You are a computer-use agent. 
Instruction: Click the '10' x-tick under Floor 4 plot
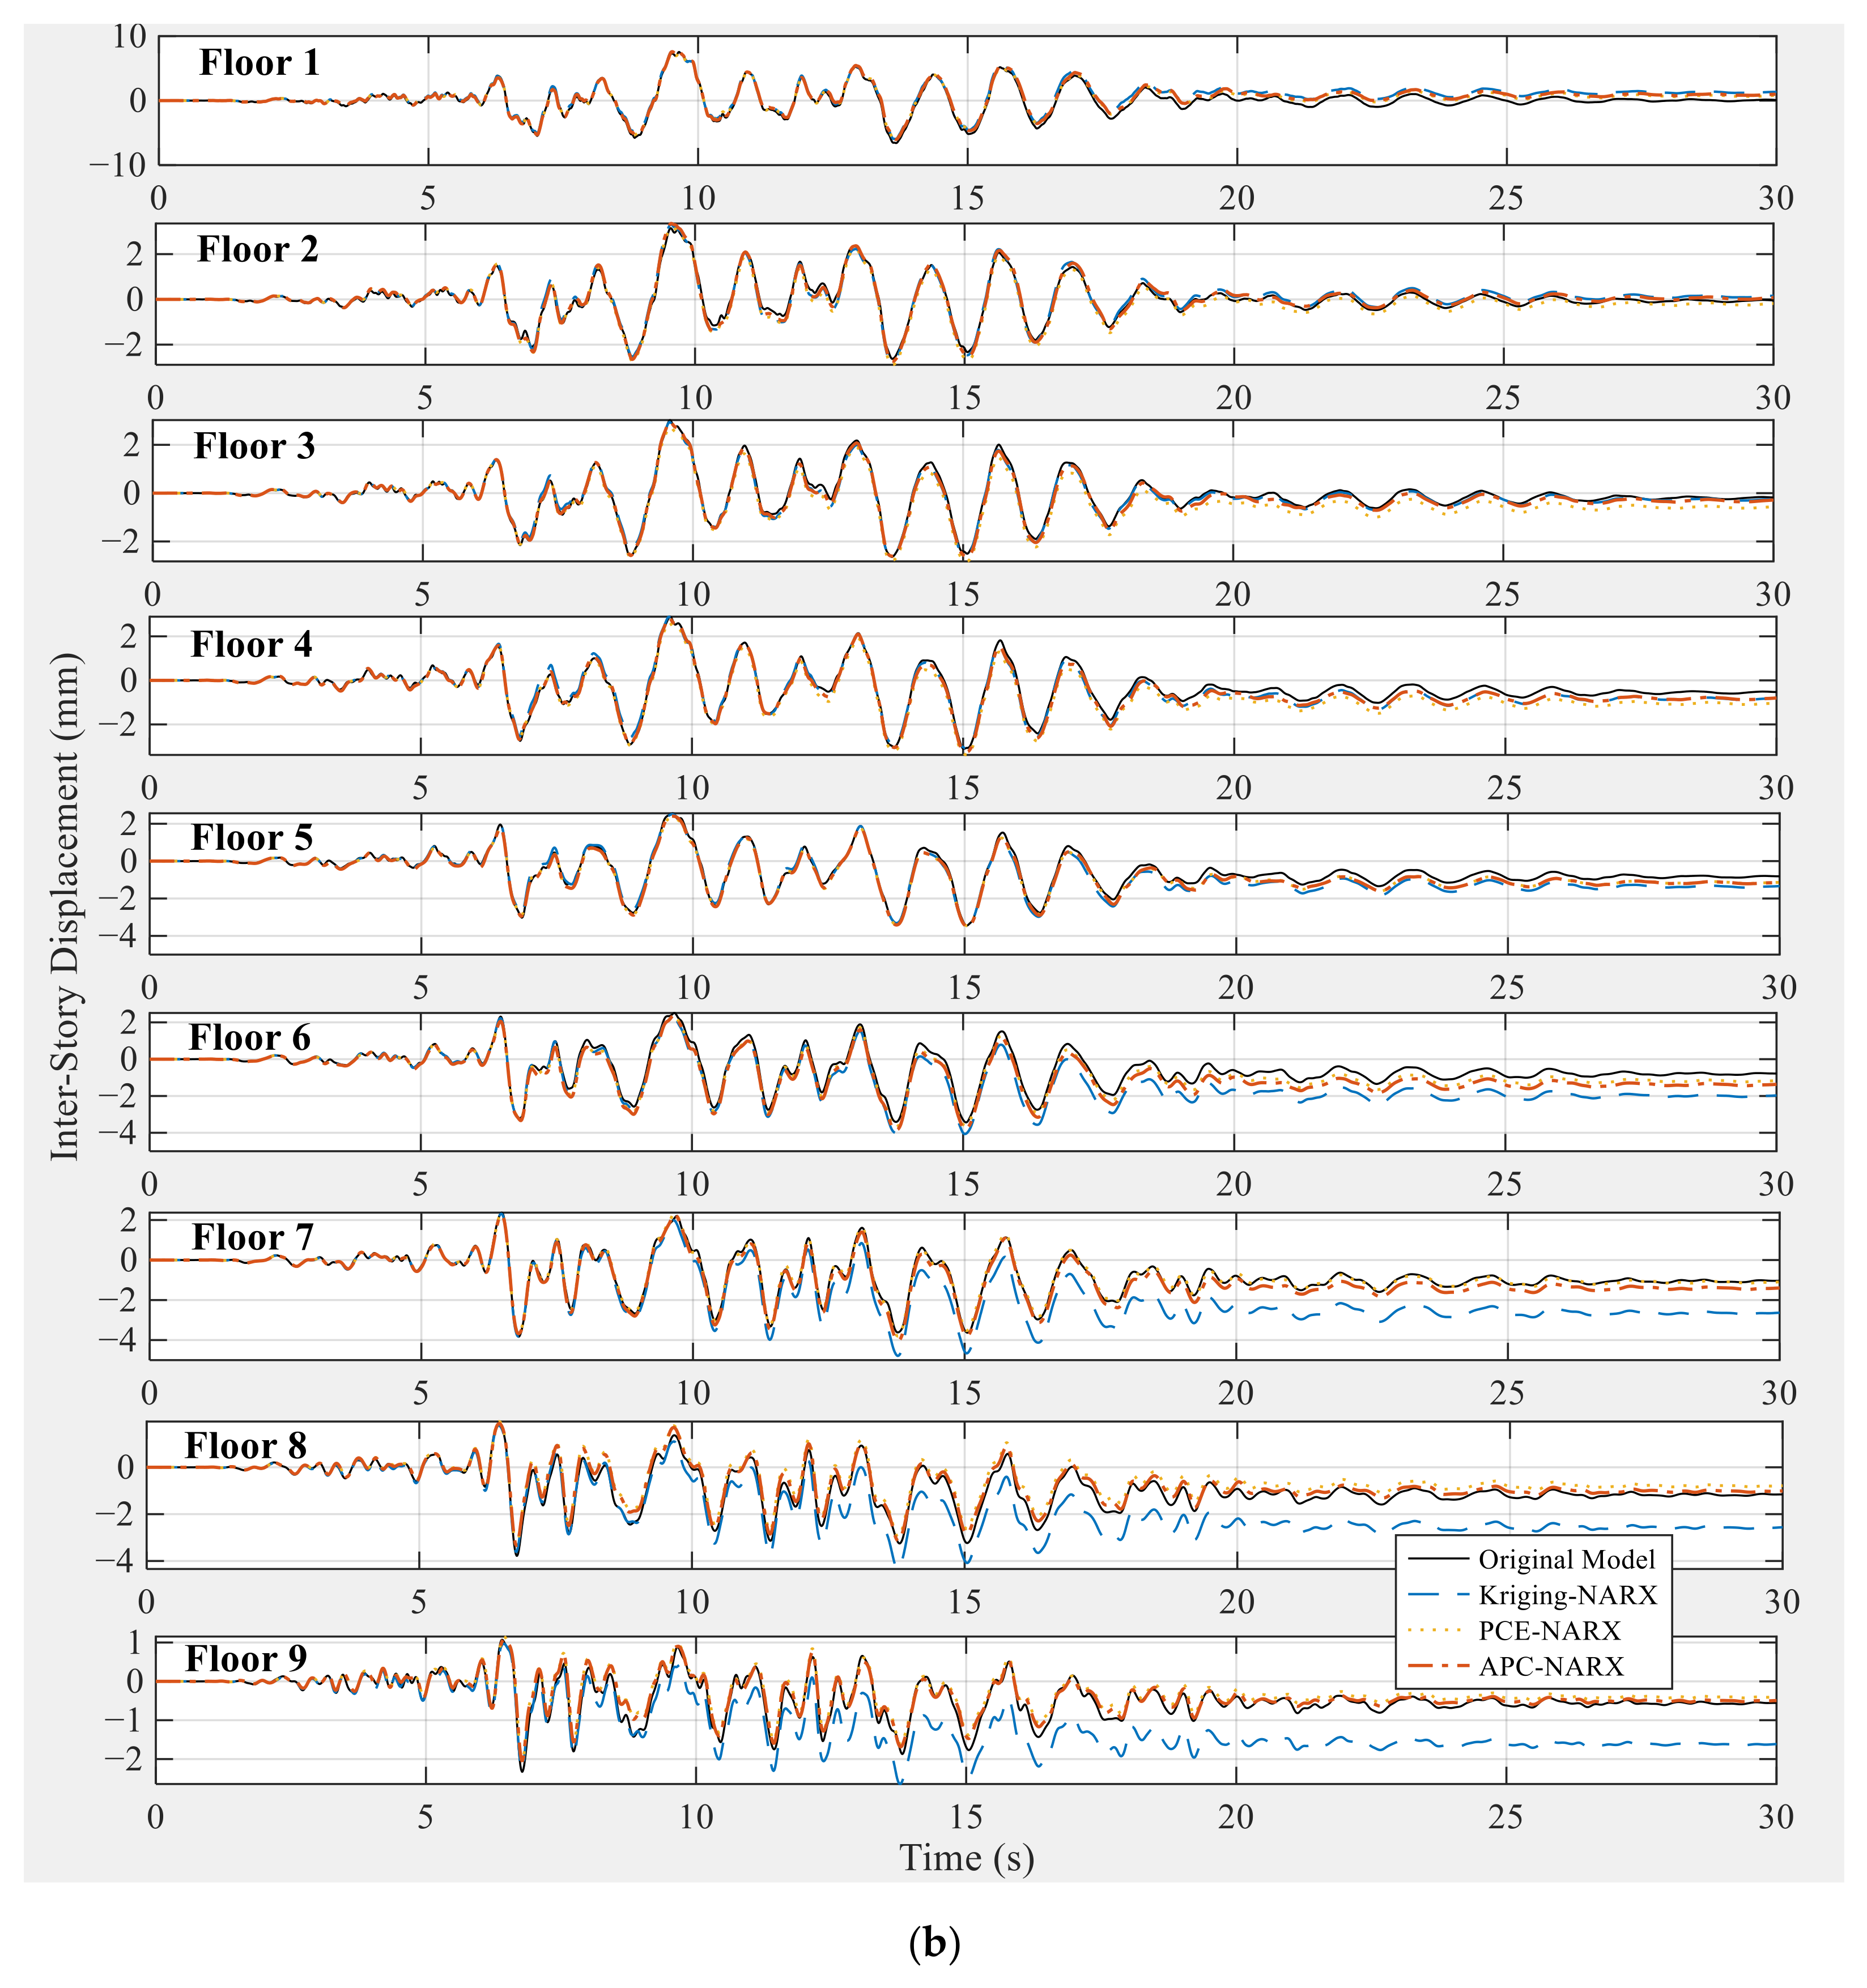click(x=692, y=788)
